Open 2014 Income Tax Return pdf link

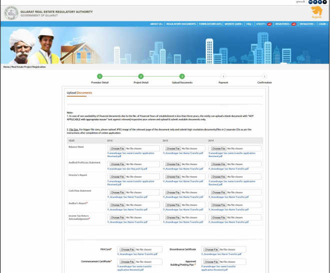click(x=228, y=222)
